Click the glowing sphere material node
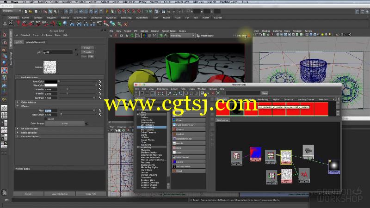The image size is (370, 208). click(334, 167)
